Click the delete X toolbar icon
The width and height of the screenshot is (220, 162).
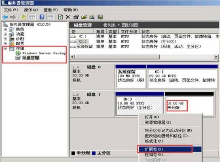click(x=68, y=17)
